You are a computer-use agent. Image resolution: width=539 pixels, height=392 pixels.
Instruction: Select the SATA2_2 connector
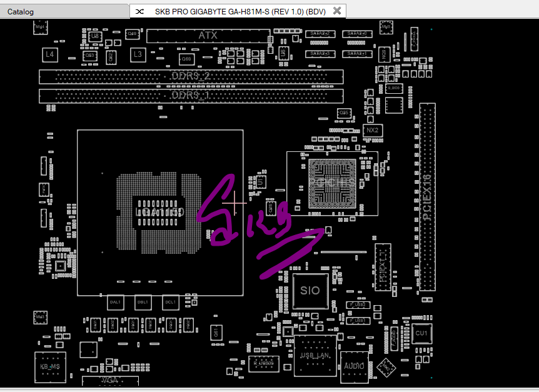pos(320,34)
